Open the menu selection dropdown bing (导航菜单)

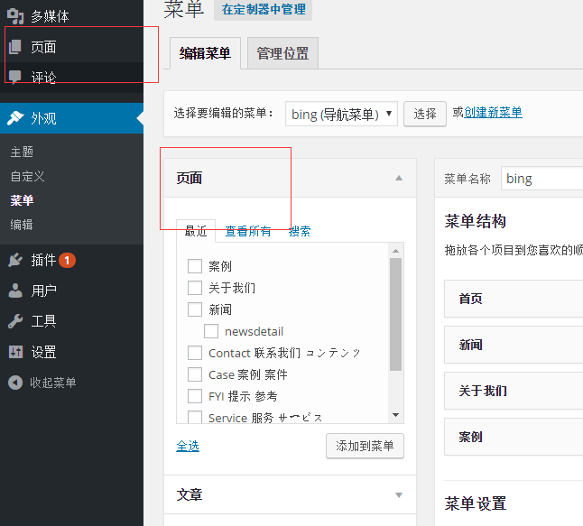point(341,114)
